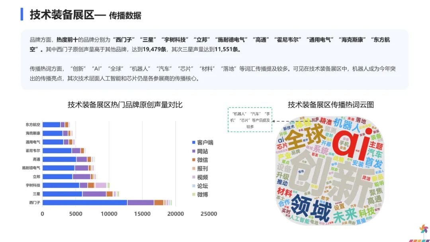Click the 西门子 label on the chart axis

point(35,203)
